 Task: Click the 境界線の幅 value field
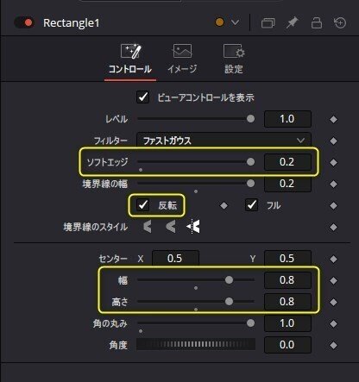pos(287,184)
